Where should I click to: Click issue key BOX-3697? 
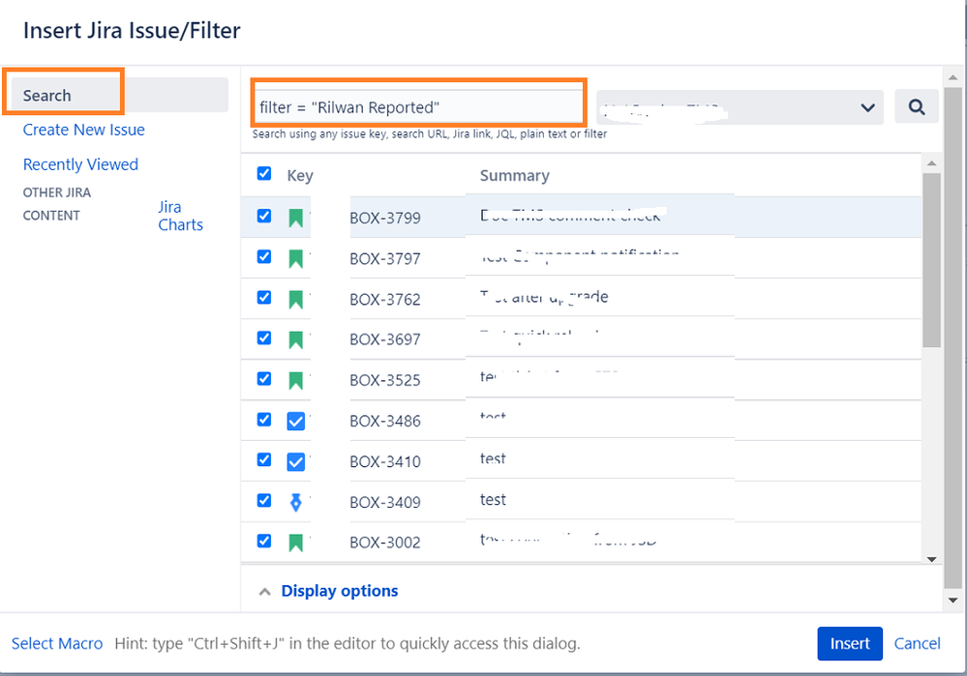(385, 339)
